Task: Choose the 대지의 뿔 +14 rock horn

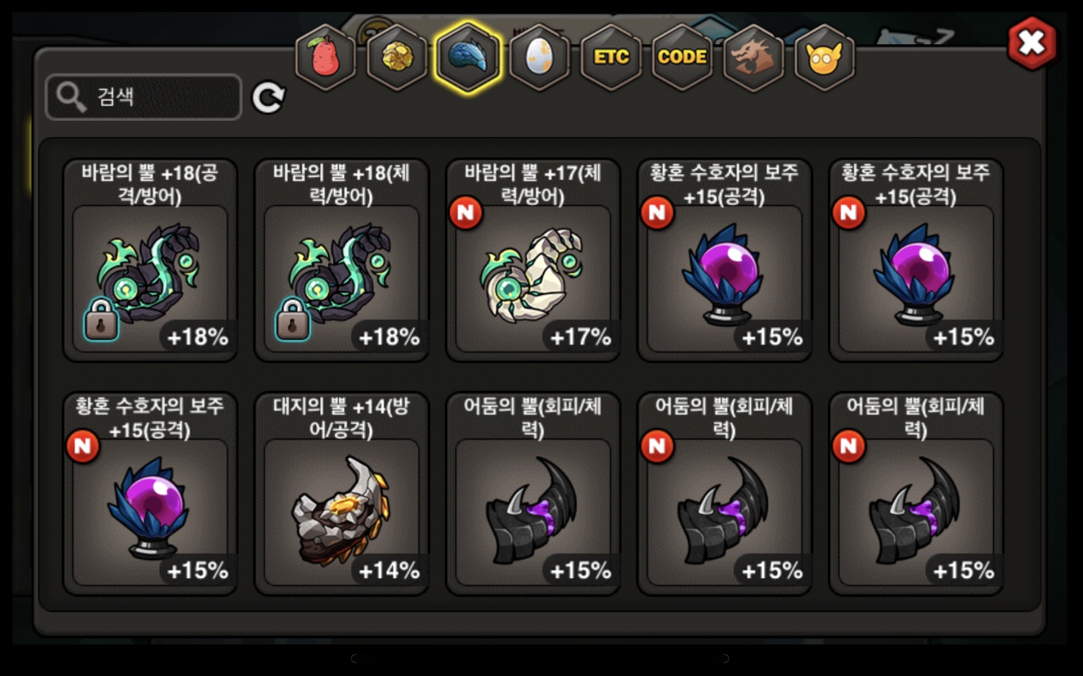Action: [341, 494]
